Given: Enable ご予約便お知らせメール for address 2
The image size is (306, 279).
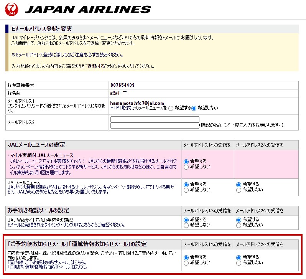Looking at the screenshot, I should pyautogui.click(x=239, y=257).
